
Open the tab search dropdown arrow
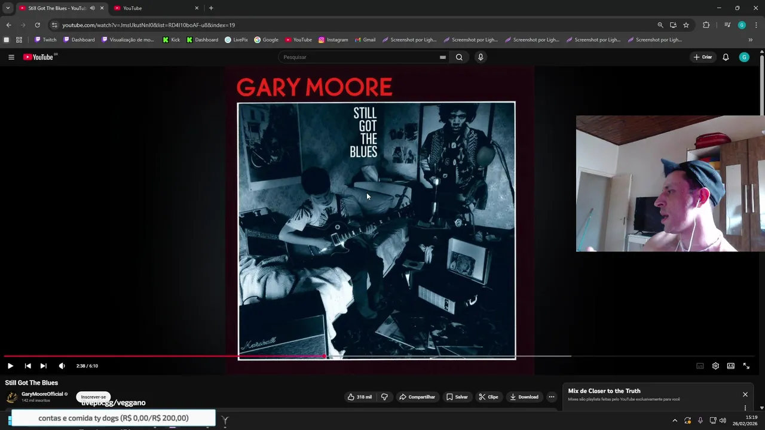click(8, 8)
